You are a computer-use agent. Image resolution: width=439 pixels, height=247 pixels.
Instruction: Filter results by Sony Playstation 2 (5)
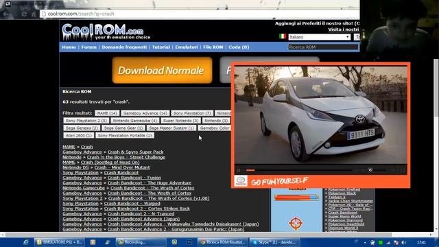point(86,121)
